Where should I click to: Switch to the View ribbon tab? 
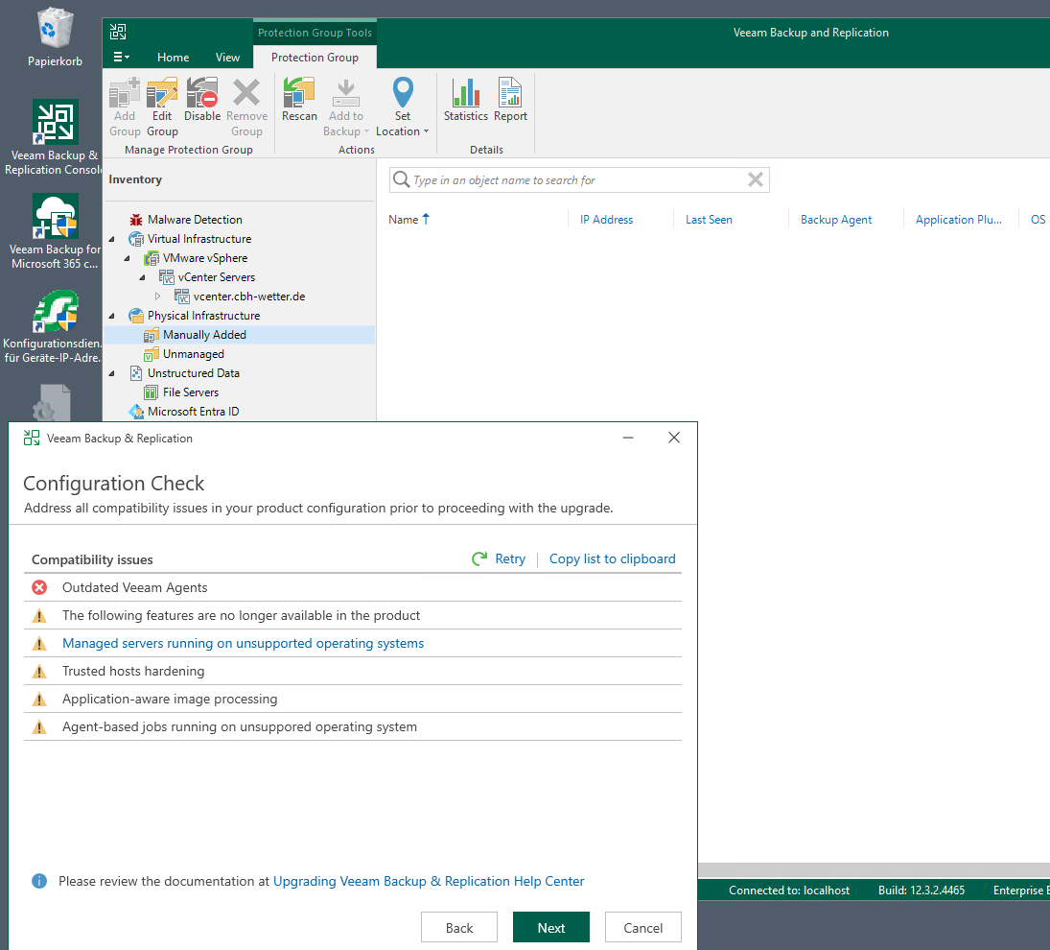(227, 58)
